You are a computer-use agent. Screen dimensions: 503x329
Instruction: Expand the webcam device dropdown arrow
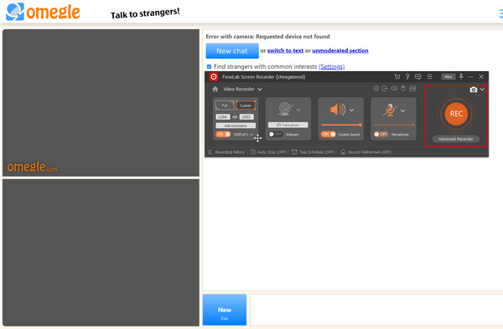pyautogui.click(x=298, y=110)
